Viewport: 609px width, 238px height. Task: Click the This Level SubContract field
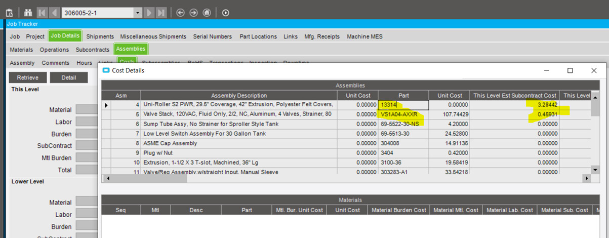click(x=87, y=146)
